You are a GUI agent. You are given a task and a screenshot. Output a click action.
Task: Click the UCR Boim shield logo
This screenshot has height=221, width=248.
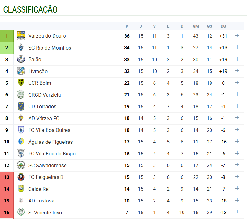point(21,83)
